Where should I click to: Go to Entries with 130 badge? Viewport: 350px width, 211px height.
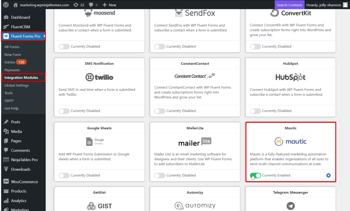pyautogui.click(x=15, y=62)
